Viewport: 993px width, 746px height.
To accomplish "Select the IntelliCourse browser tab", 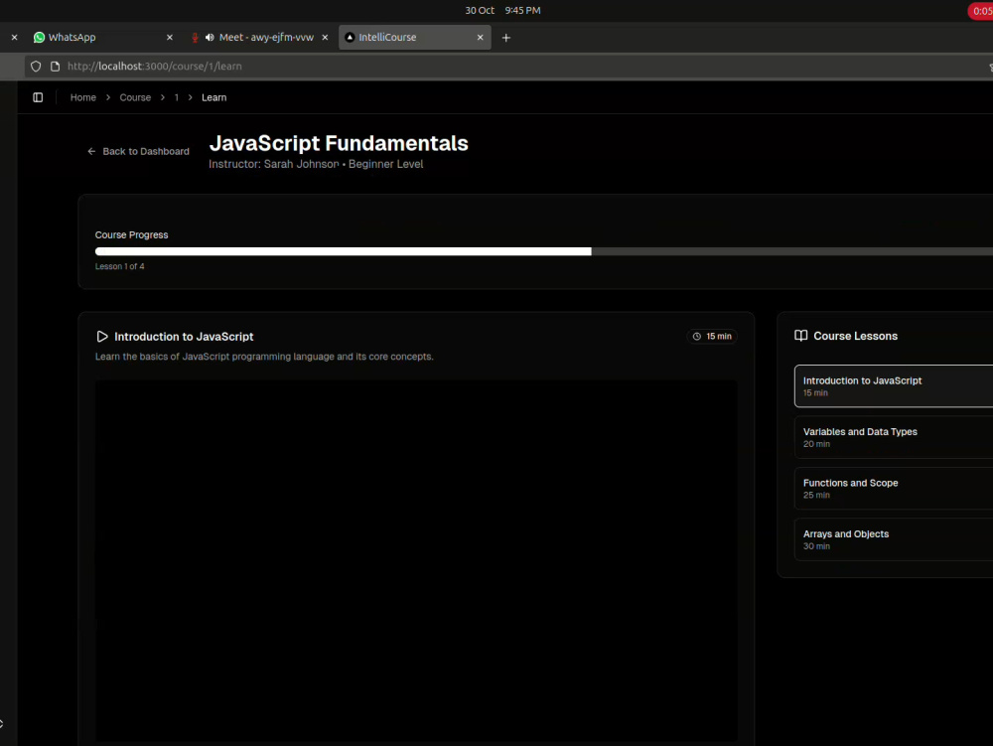I will pyautogui.click(x=415, y=38).
